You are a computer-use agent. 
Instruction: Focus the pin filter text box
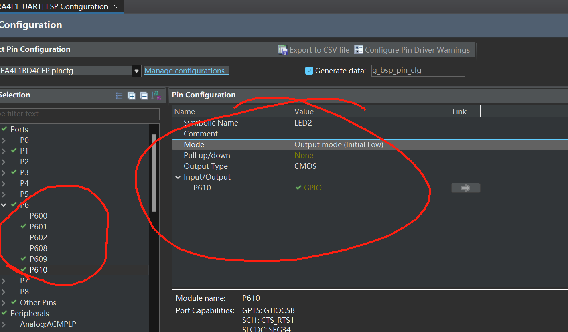(x=80, y=114)
